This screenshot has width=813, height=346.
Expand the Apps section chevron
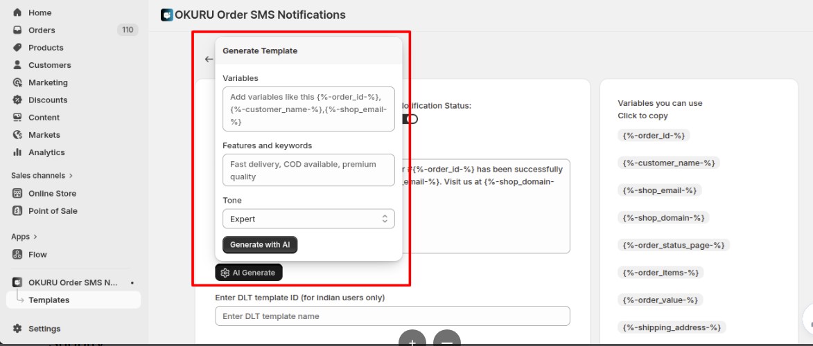35,237
